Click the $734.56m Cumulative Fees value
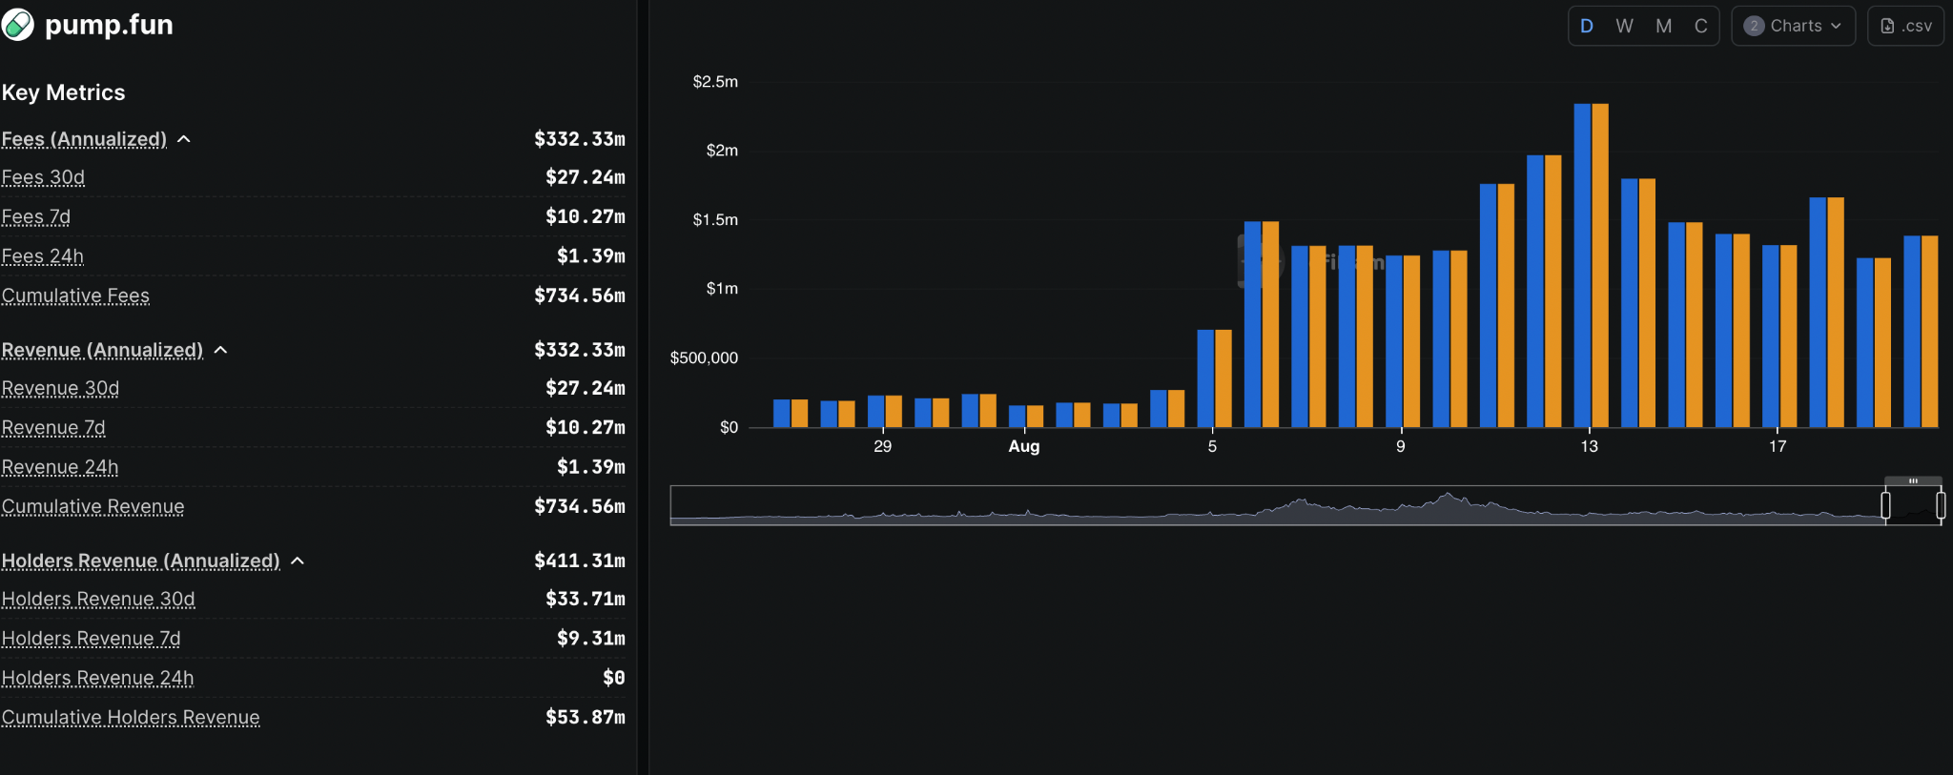 (580, 296)
